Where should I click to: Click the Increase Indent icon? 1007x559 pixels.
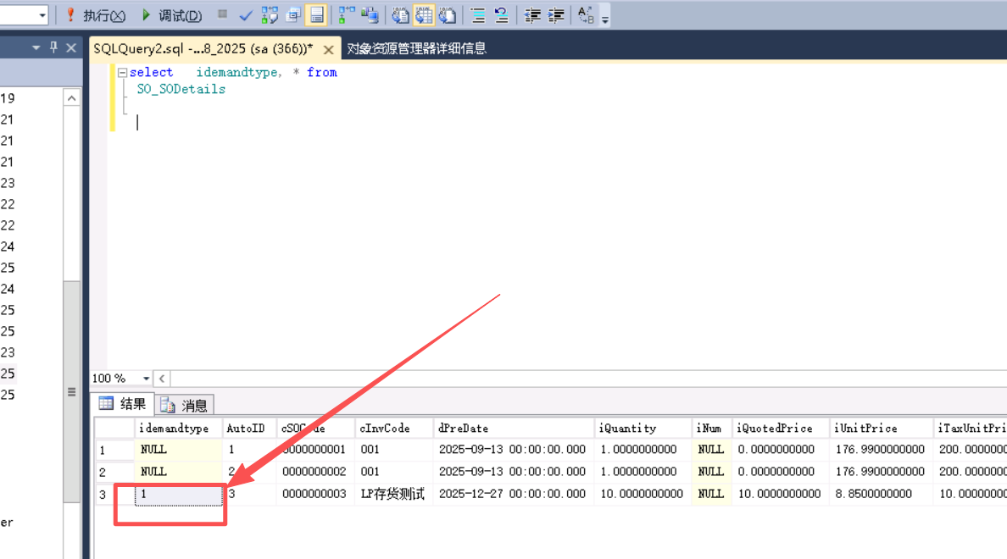pos(556,15)
